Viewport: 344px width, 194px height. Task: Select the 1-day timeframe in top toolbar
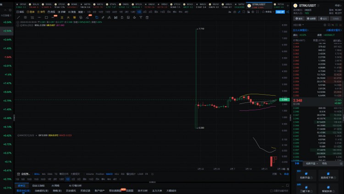pos(139,12)
